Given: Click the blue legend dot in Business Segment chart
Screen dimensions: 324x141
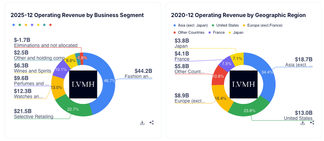Looking at the screenshot, I should click(14, 25).
